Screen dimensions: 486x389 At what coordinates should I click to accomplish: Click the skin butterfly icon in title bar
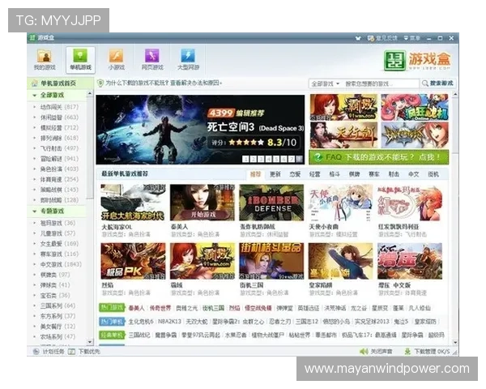tap(358, 38)
